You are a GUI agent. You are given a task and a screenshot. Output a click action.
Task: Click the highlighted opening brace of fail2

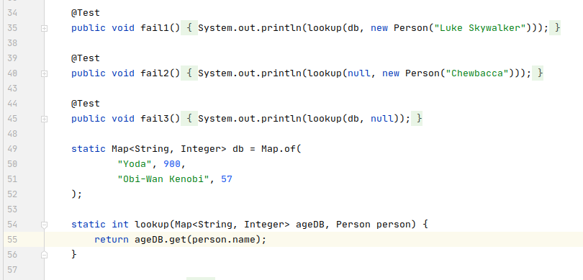[x=189, y=73]
